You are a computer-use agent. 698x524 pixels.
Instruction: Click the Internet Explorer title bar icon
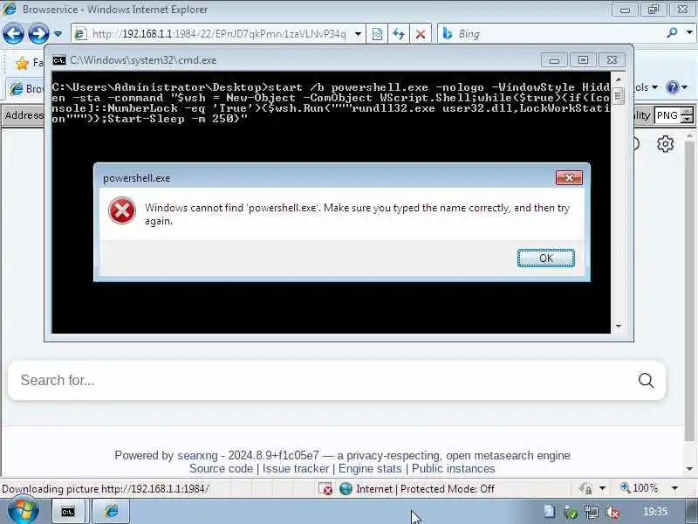click(10, 9)
